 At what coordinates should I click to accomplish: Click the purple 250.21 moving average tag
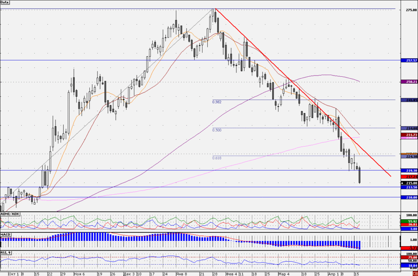[409, 82]
